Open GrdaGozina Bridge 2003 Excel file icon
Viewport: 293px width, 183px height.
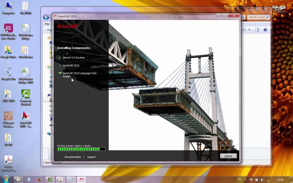[26, 76]
